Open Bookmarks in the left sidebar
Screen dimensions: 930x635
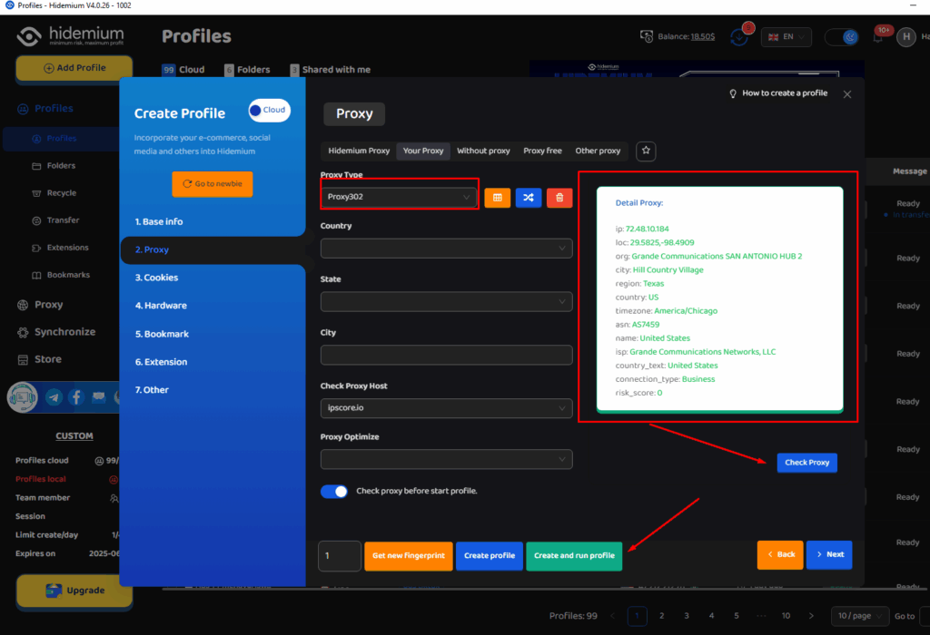(x=68, y=275)
